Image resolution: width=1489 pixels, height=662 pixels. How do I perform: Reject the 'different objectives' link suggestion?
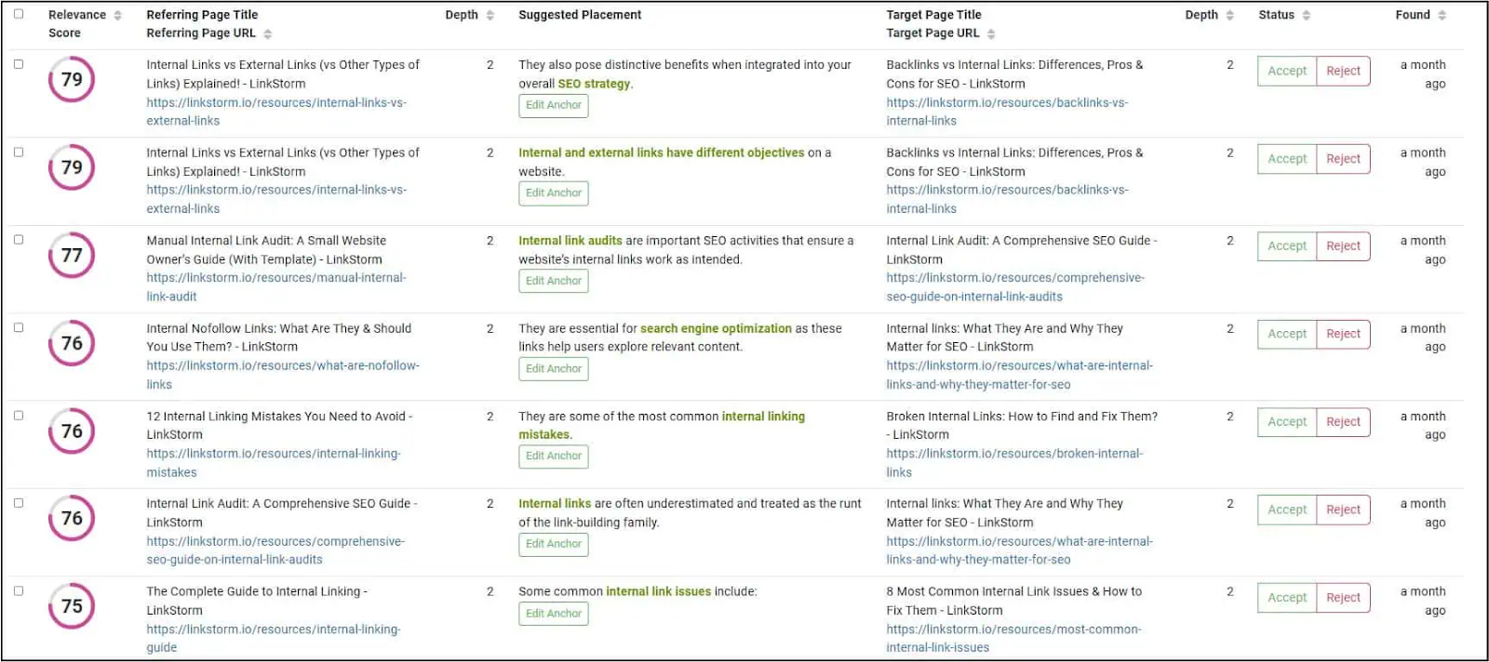pos(1343,159)
